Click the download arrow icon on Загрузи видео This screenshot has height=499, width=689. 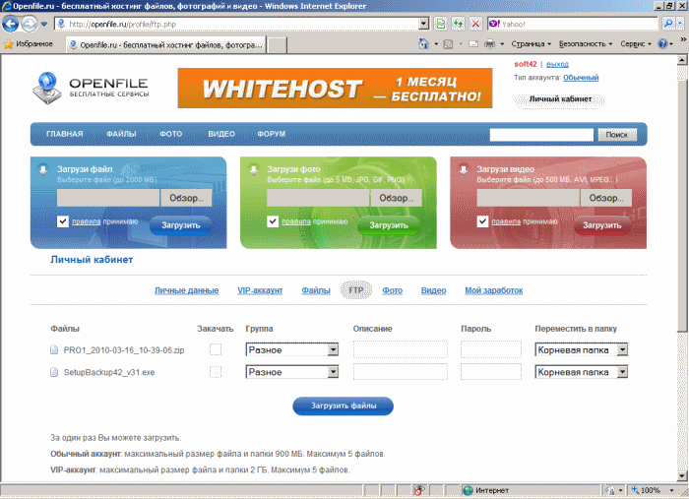click(464, 169)
